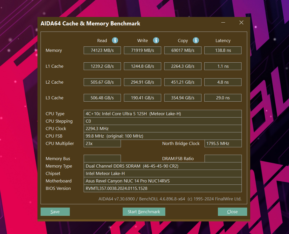Start Benchmark run
Screen dimensions: 289x234
[x=144, y=212]
